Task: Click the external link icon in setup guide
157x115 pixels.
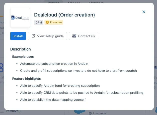Action: 33,36
